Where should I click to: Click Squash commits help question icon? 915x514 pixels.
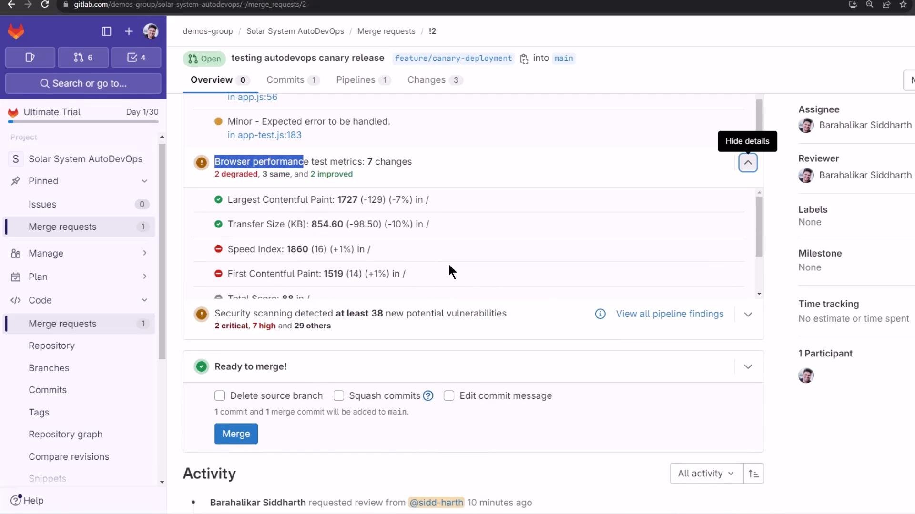coord(428,396)
